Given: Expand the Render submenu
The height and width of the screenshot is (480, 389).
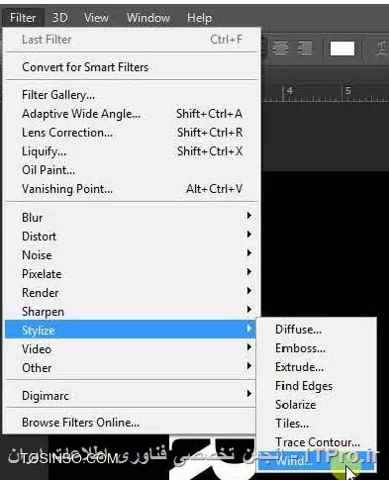Looking at the screenshot, I should tap(131, 293).
